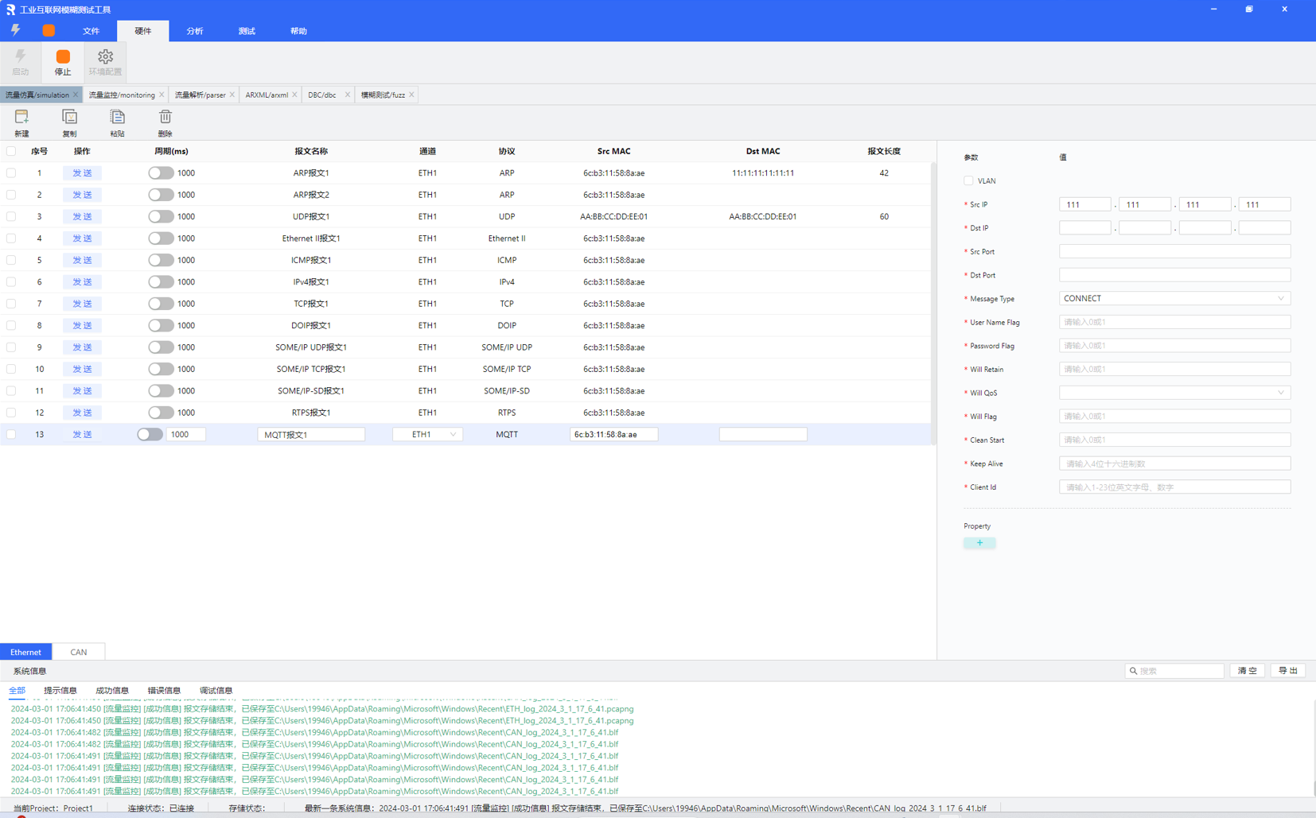This screenshot has width=1316, height=818.
Task: Add a Property with the plus button
Action: 979,543
